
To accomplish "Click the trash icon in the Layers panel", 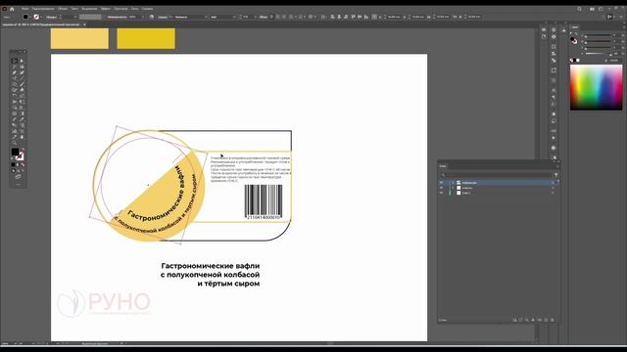I will pyautogui.click(x=553, y=320).
